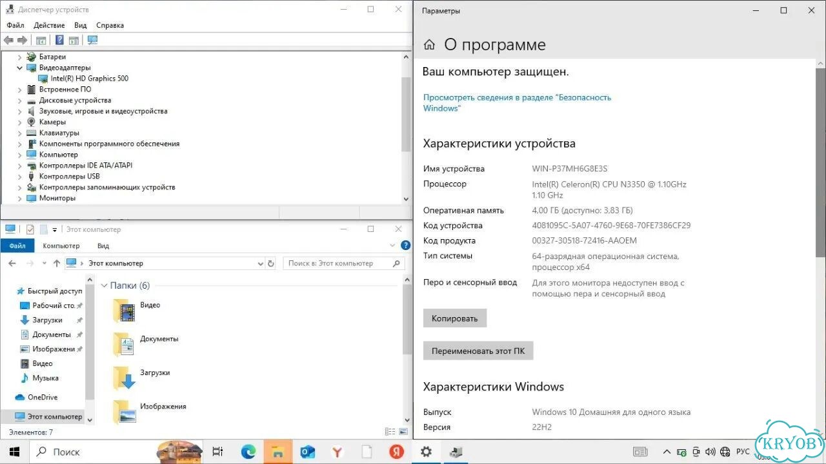Select the Видео folder icon in Папки
The width and height of the screenshot is (826, 464).
click(124, 311)
